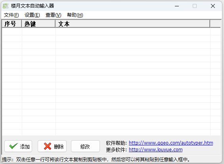Minimize the 楼月文本自动输入器 window
Viewport: 224px width, 164px height.
click(177, 6)
